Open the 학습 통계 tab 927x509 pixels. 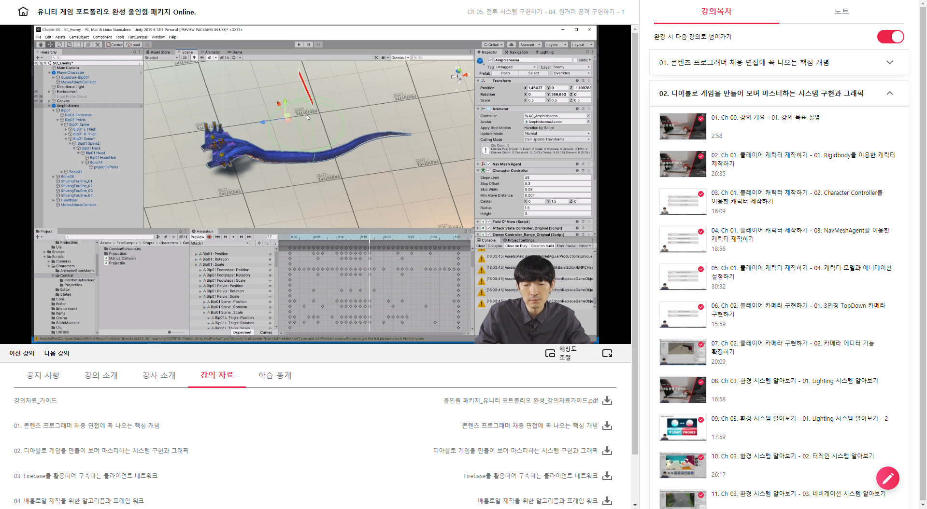pyautogui.click(x=275, y=375)
